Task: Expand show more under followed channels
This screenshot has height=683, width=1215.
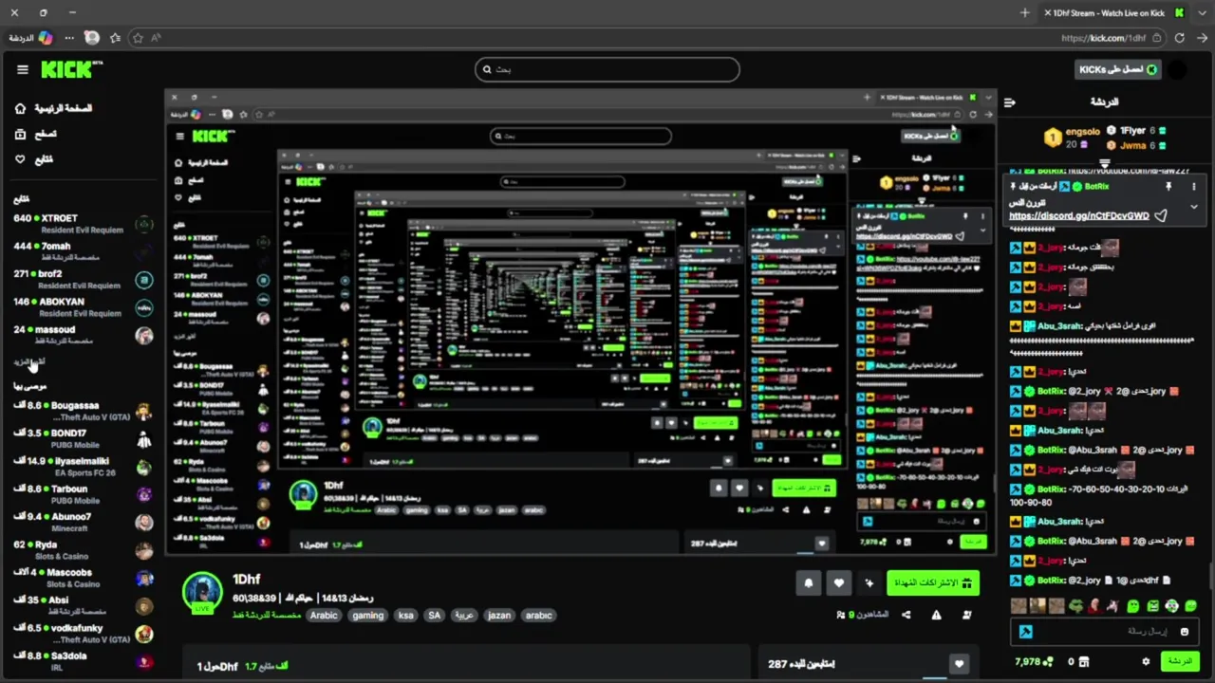Action: (x=29, y=362)
